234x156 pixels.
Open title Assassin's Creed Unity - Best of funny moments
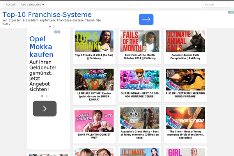tap(140, 135)
